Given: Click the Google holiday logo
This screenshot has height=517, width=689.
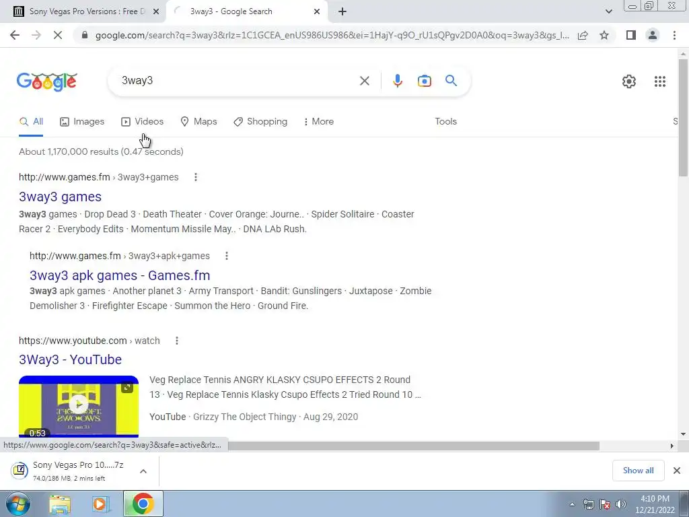Looking at the screenshot, I should tap(47, 81).
